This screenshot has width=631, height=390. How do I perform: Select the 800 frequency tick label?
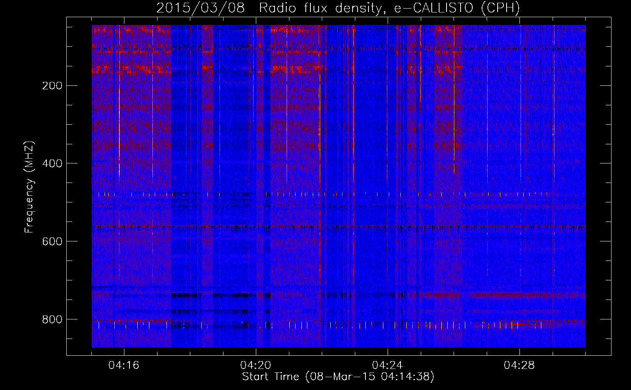coord(52,319)
